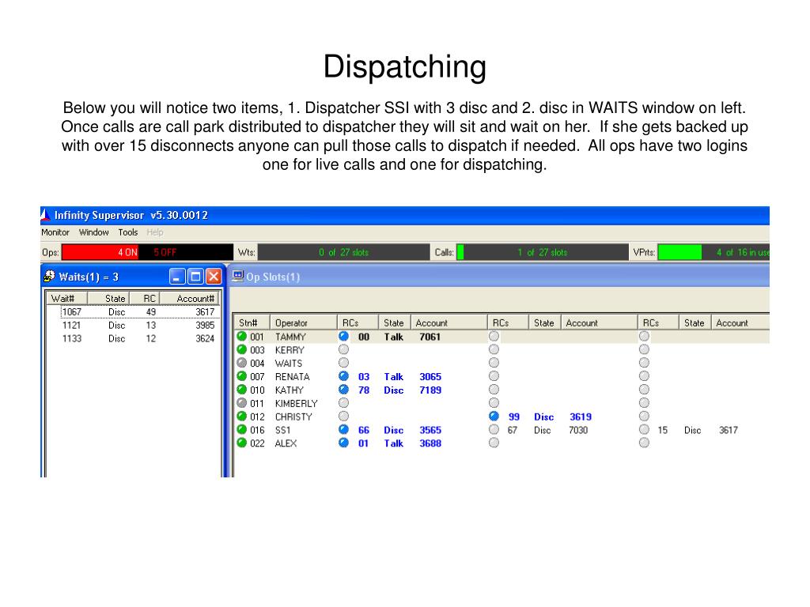Screen dimensions: 810x607
Task: Click green status icon for station 001 TAMMY
Action: 241,336
